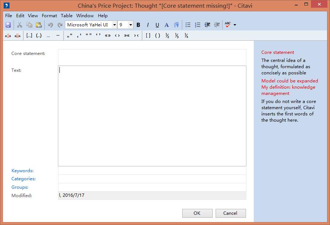Image resolution: width=330 pixels, height=225 pixels.
Task: Click the Paste clipboard icon
Action: [39, 25]
